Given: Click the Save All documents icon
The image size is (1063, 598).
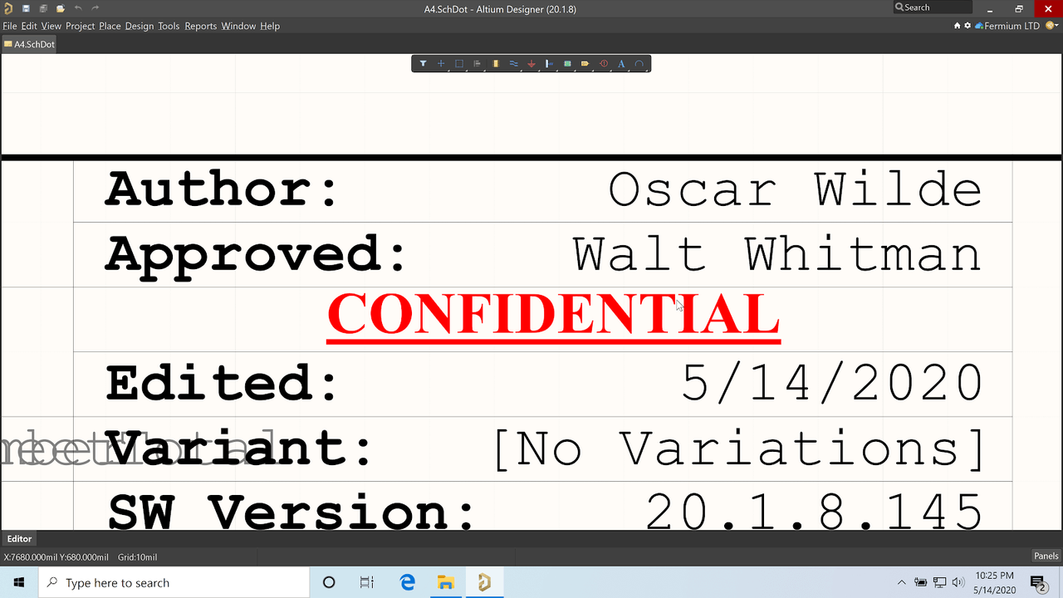Looking at the screenshot, I should pos(43,8).
